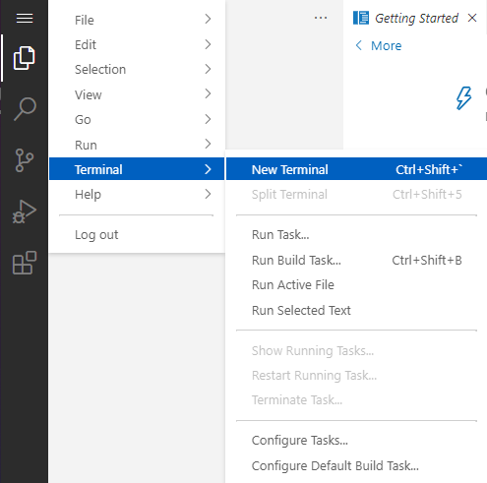487x483 pixels.
Task: Click the back chevron beside More
Action: [x=358, y=45]
